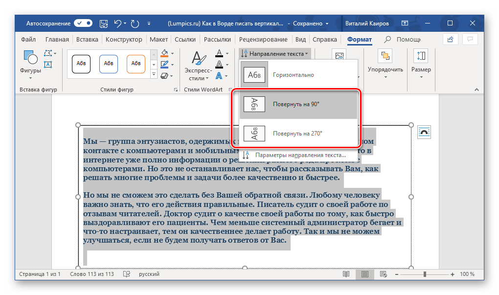Viewport: 499px width, 295px height.
Task: Select the Формат tab
Action: [359, 40]
